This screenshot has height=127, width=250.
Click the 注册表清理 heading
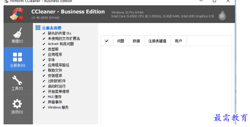tap(51, 28)
